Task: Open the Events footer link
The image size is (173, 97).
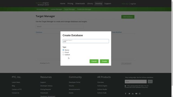Action: (71, 93)
